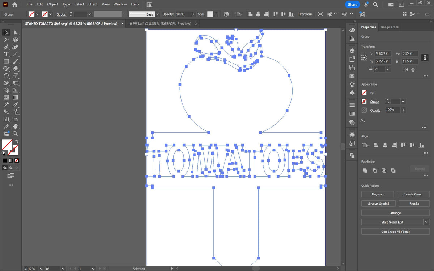This screenshot has height=271, width=434.
Task: Open the Align To dropdown in Properties
Action: pyautogui.click(x=366, y=145)
